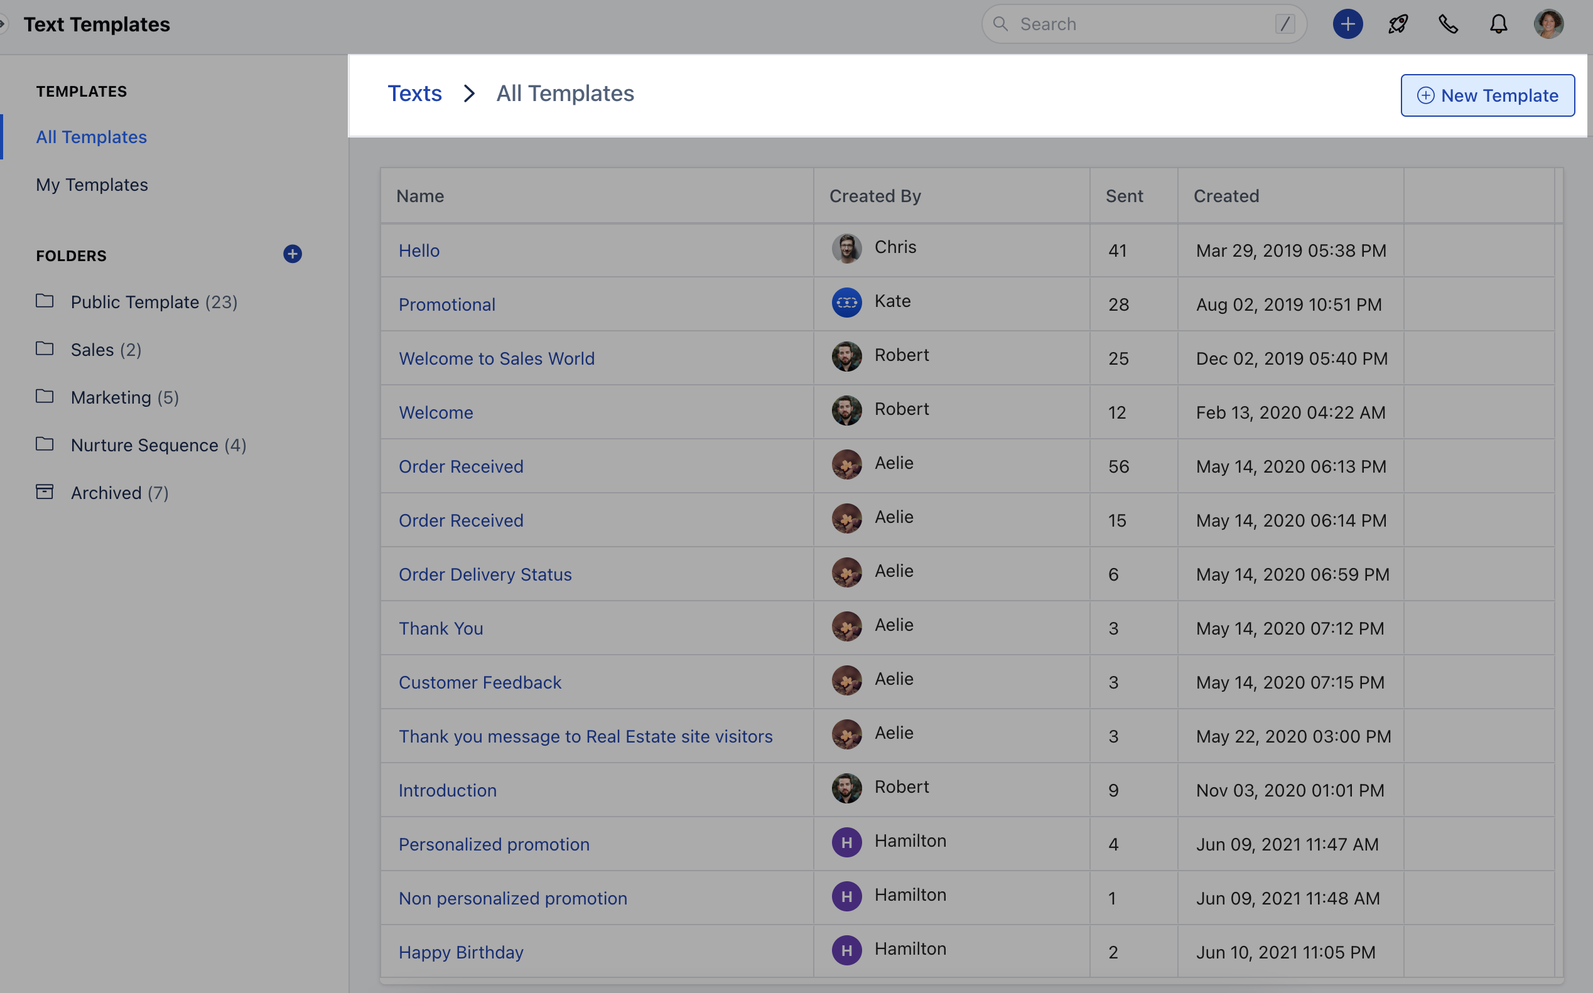Open the user profile avatar menu

point(1548,24)
